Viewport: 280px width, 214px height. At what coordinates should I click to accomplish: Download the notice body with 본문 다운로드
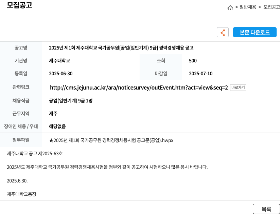coord(255,32)
